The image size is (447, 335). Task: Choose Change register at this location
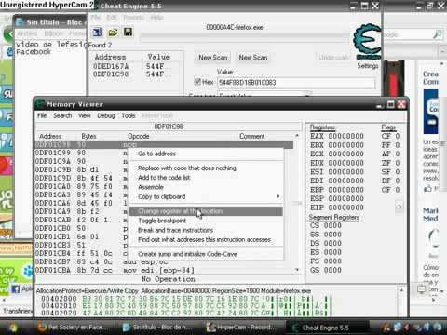206,211
